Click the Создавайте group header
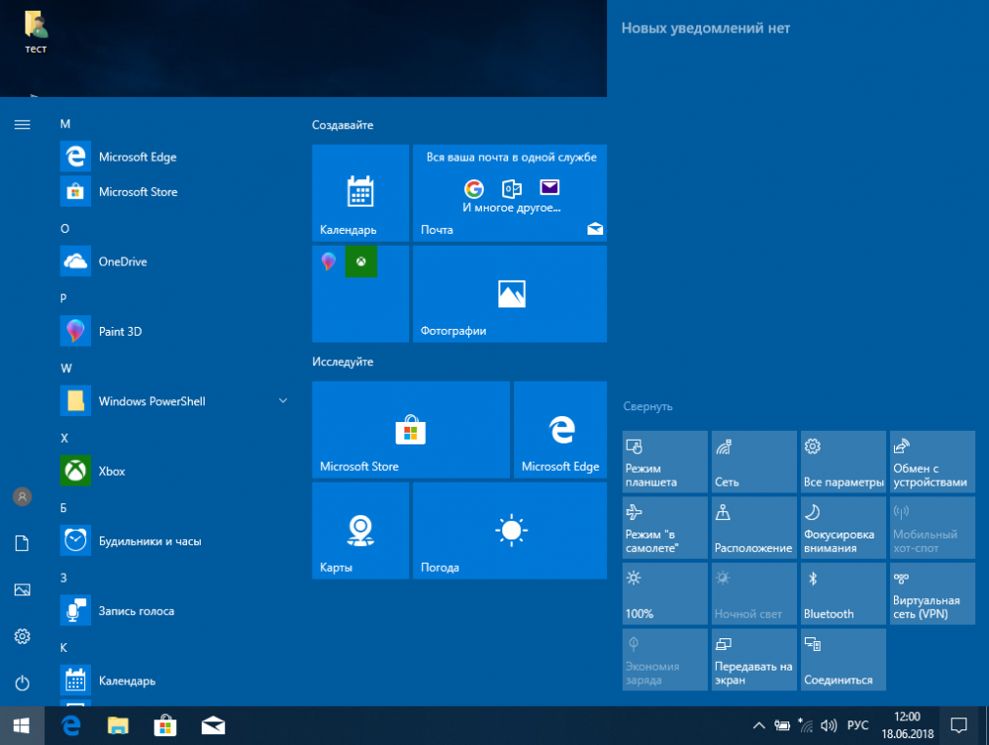Image resolution: width=989 pixels, height=745 pixels. pos(343,125)
